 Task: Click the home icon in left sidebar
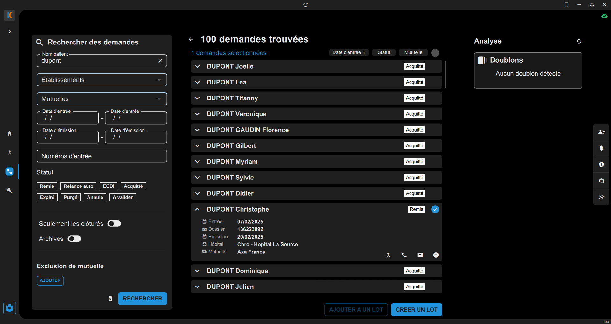click(x=10, y=133)
